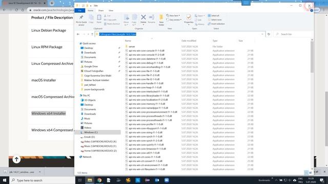Click Invert selection in the ribbon
The height and width of the screenshot is (184, 328).
click(216, 24)
